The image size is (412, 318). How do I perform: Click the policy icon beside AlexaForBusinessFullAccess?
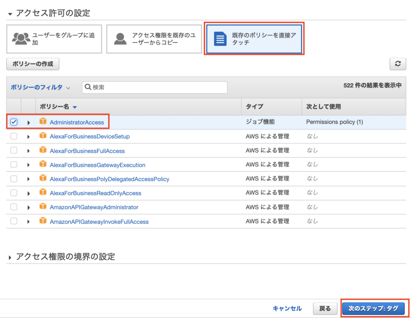(43, 151)
